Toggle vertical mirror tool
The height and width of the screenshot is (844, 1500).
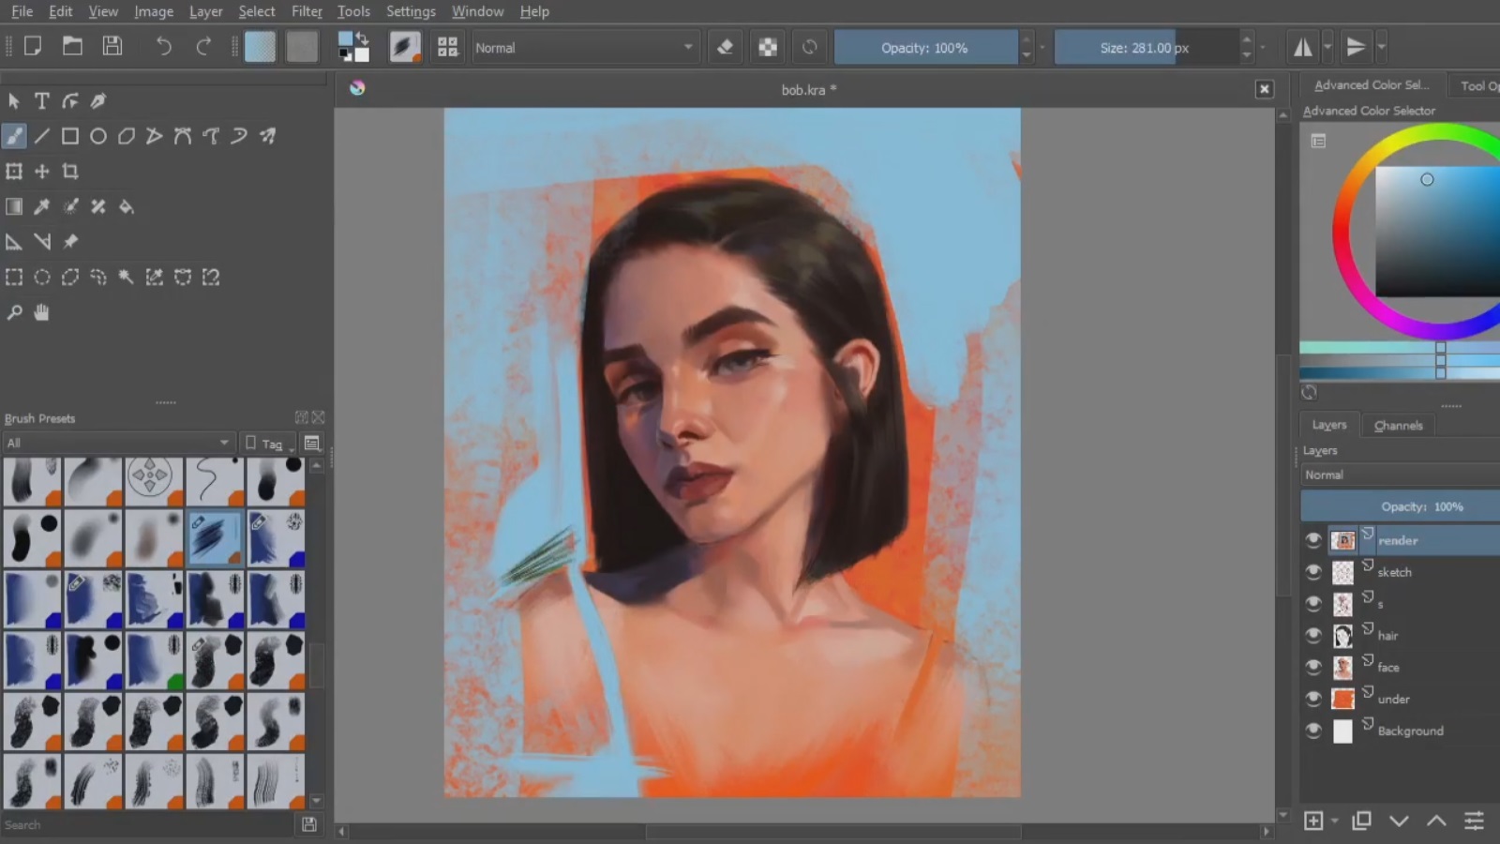click(1356, 47)
